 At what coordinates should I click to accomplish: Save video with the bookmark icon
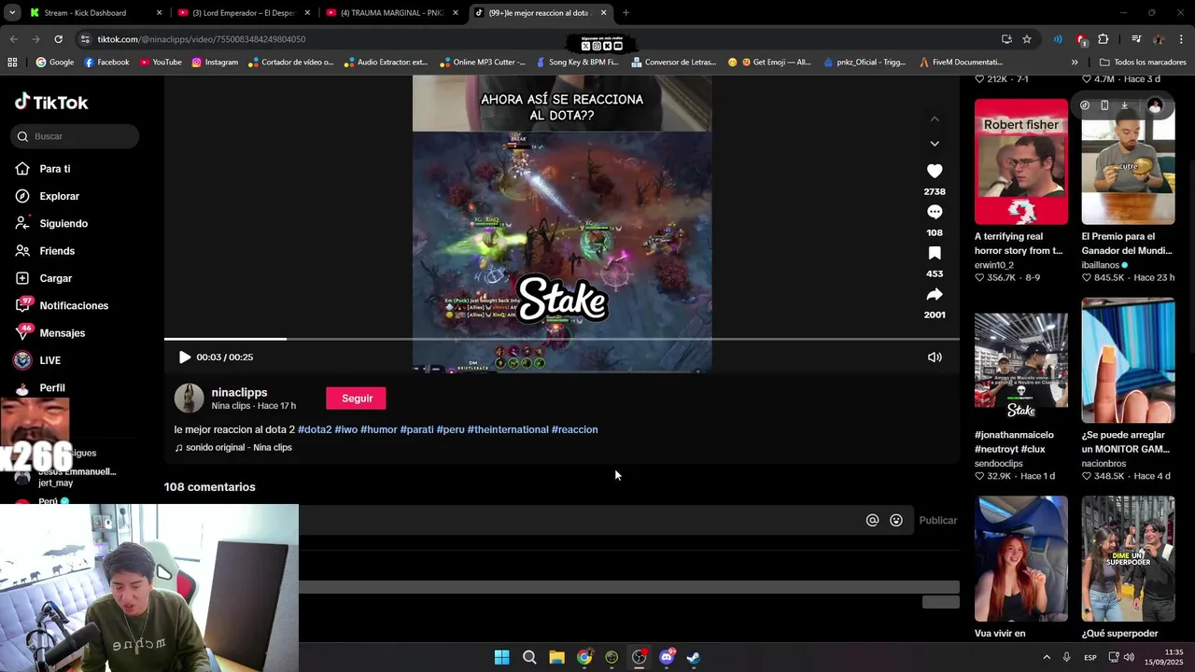coord(935,254)
